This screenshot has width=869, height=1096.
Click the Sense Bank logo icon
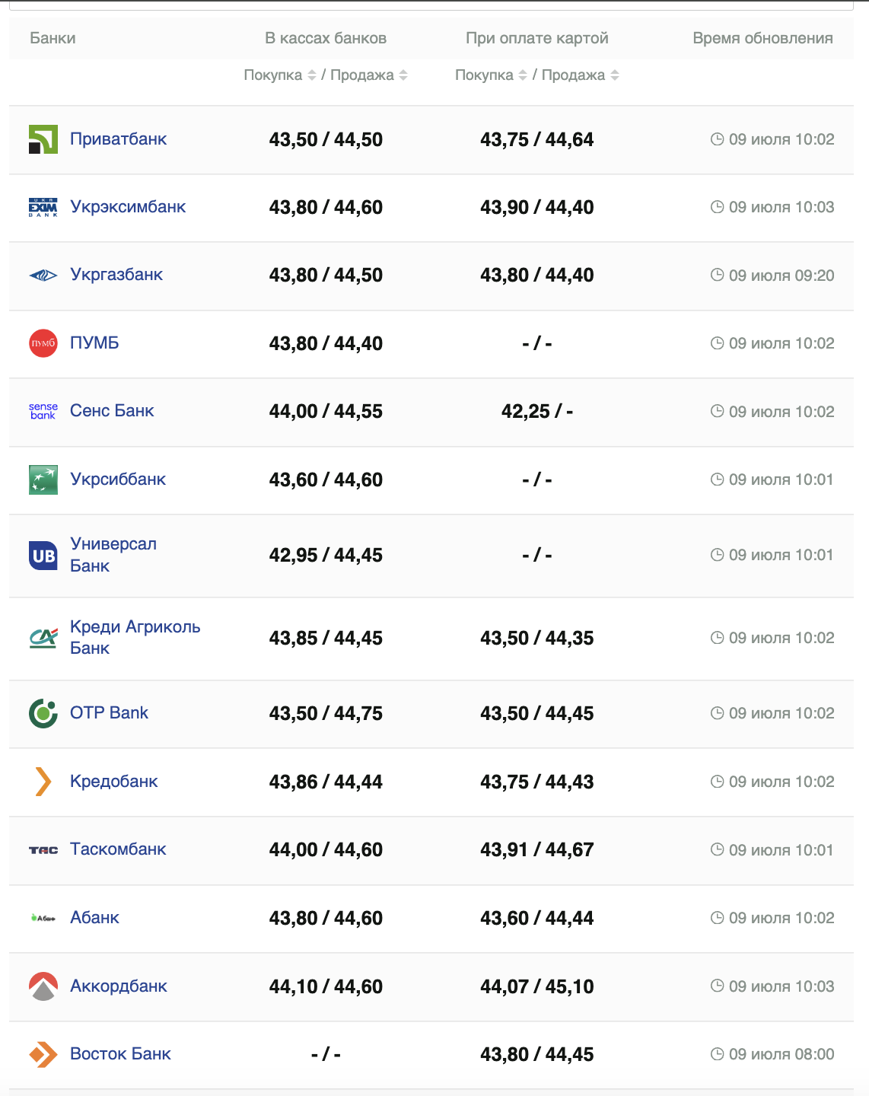tap(43, 411)
